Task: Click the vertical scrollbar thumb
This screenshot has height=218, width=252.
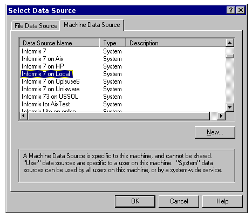Action: pyautogui.click(x=230, y=56)
